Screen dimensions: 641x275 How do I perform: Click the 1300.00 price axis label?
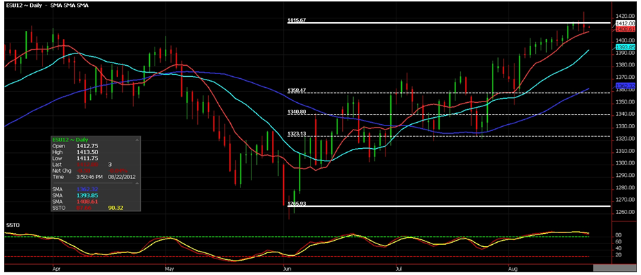(625, 163)
